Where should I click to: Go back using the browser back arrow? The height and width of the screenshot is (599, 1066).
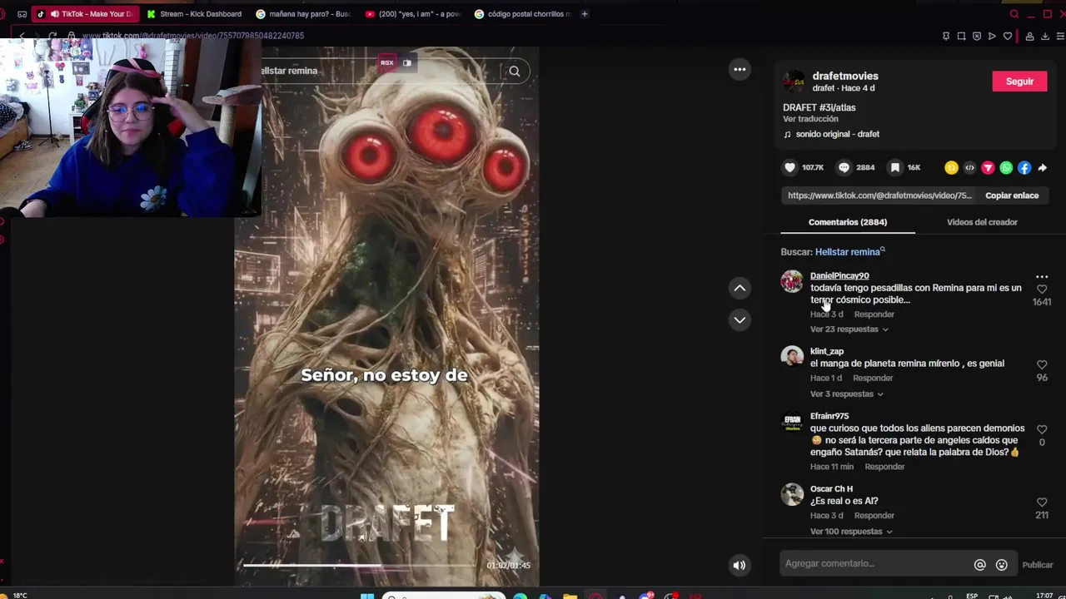(22, 36)
